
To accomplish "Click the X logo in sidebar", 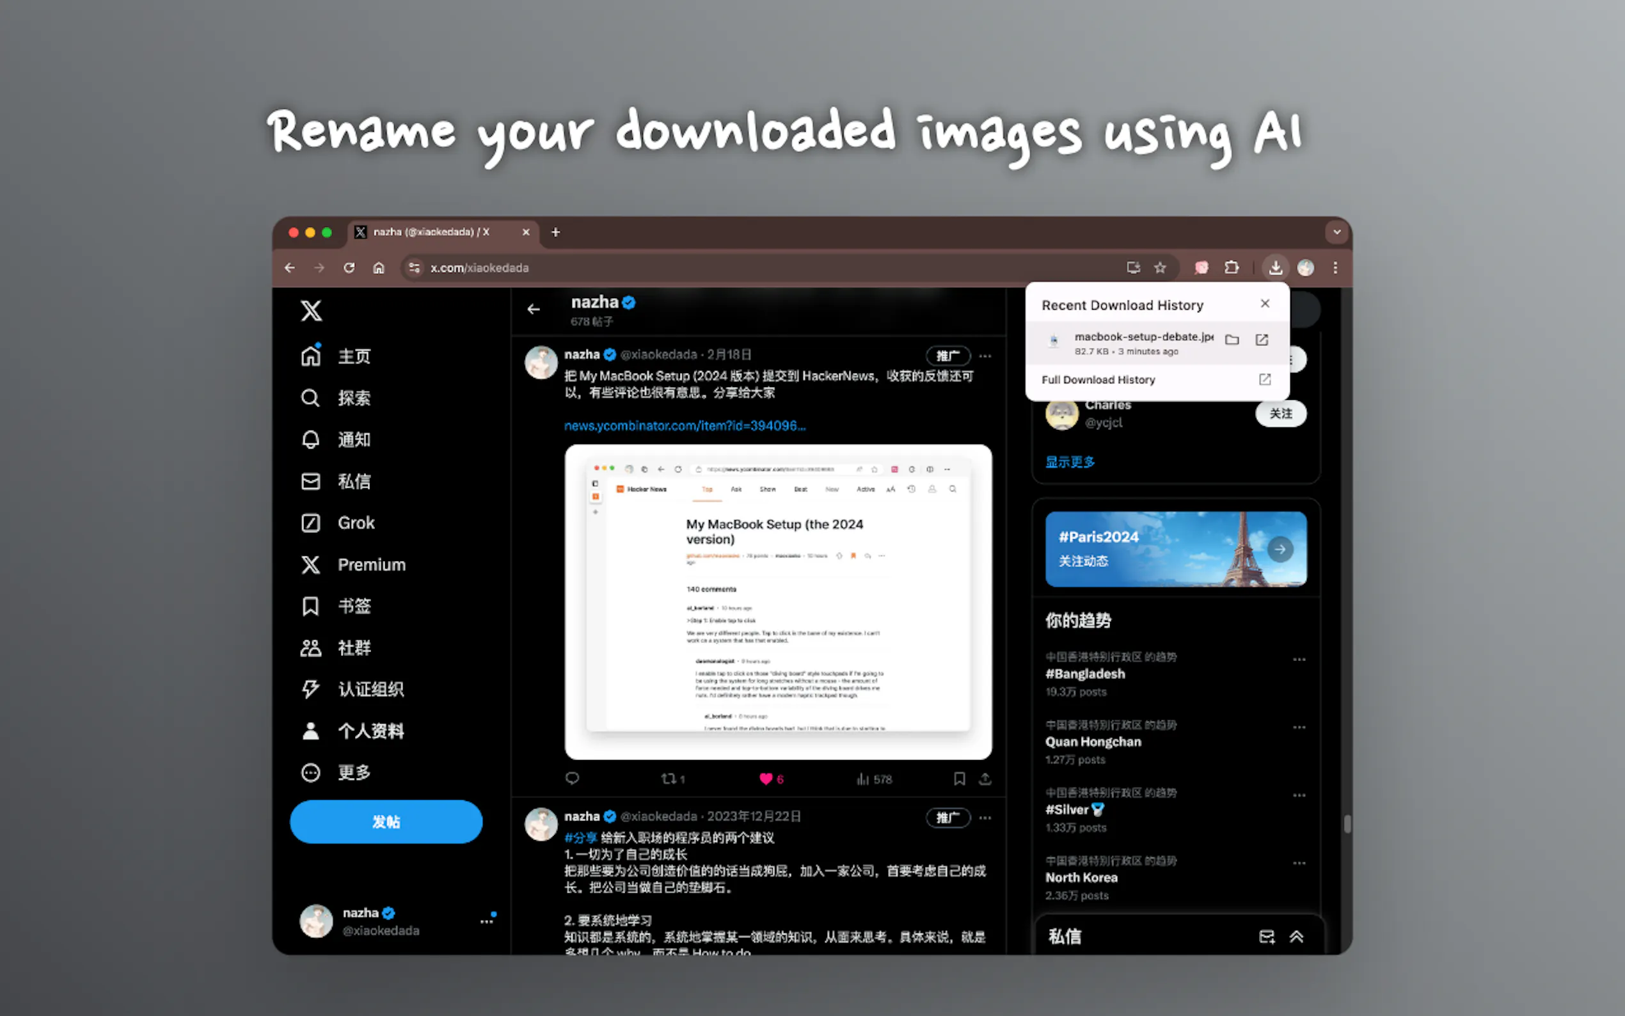I will pos(311,310).
